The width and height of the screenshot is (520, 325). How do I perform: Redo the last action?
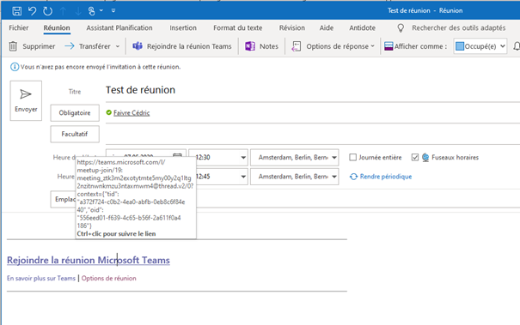[x=47, y=11]
